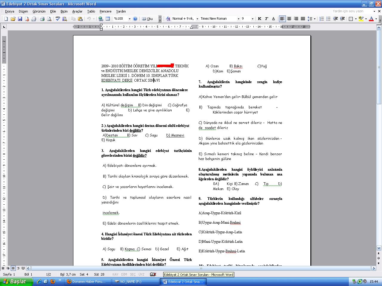Open the Biçim menu
The image size is (382, 286).
coord(64,11)
